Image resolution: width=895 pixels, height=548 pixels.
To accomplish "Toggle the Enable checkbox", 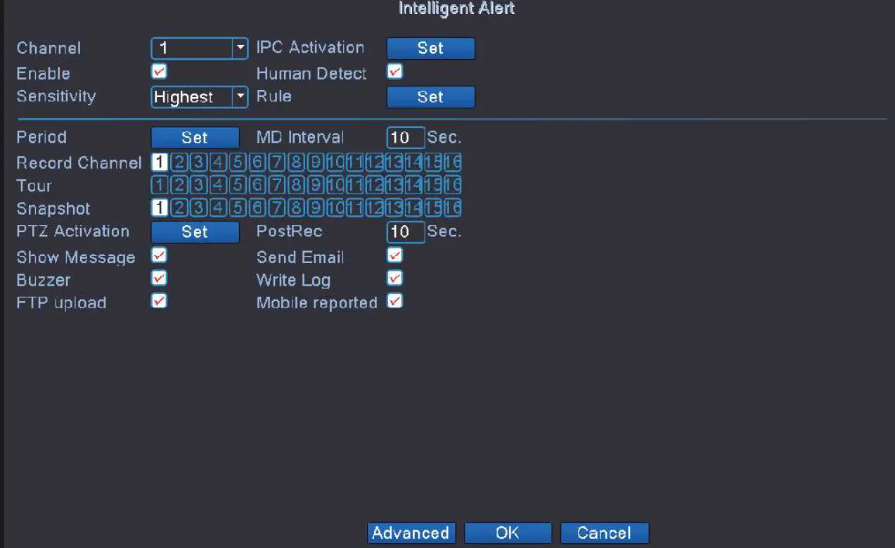I will click(160, 72).
